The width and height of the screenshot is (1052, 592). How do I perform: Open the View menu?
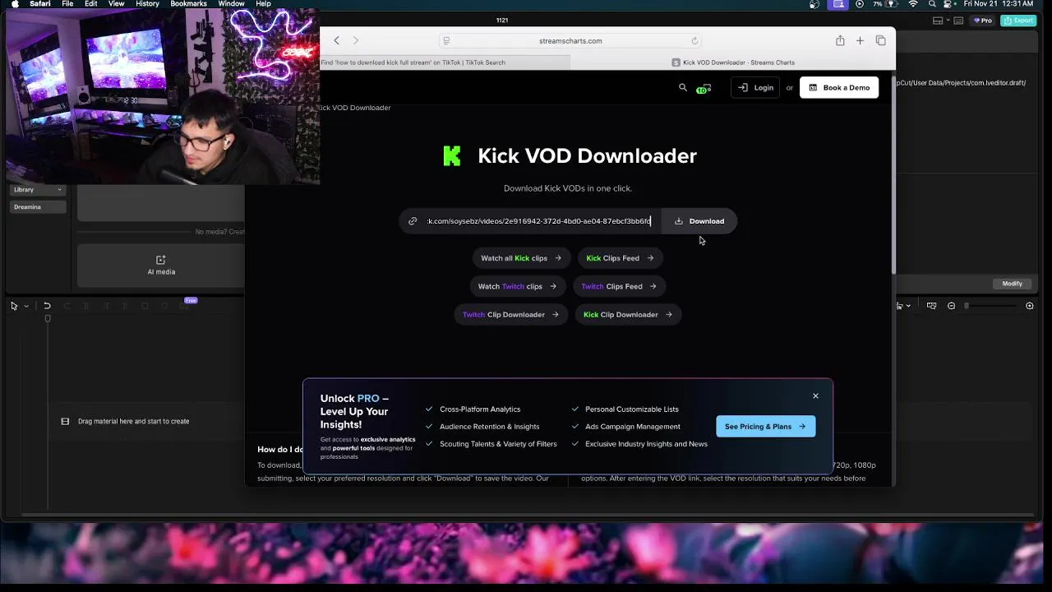click(x=117, y=4)
